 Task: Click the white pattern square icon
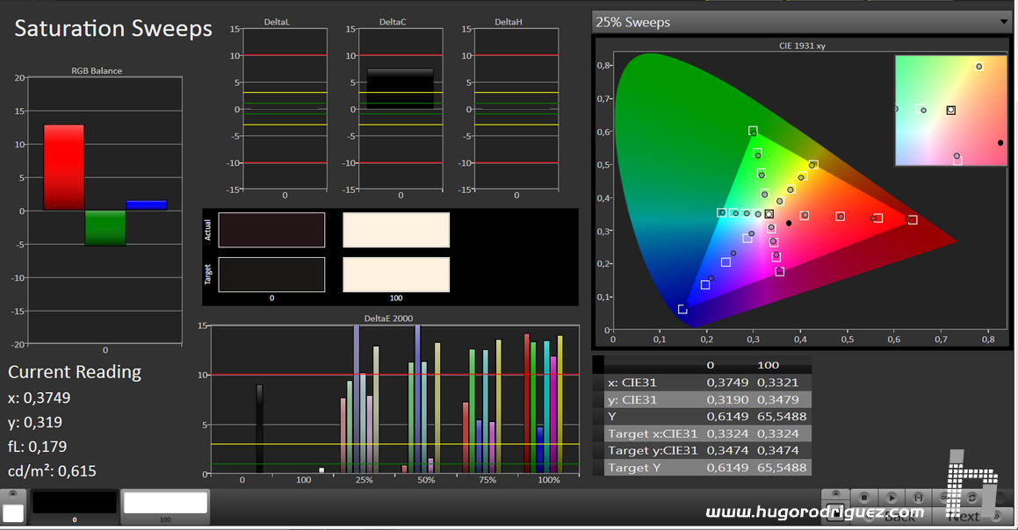point(13,512)
